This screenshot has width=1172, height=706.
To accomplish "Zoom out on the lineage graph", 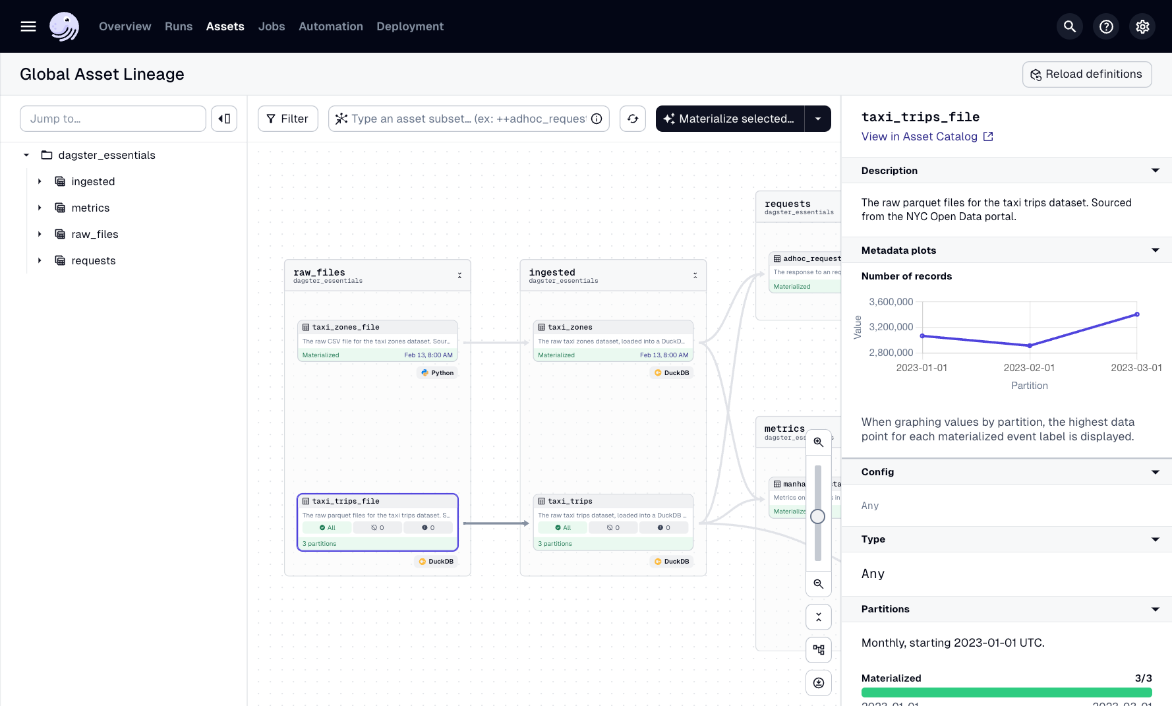I will tap(818, 584).
